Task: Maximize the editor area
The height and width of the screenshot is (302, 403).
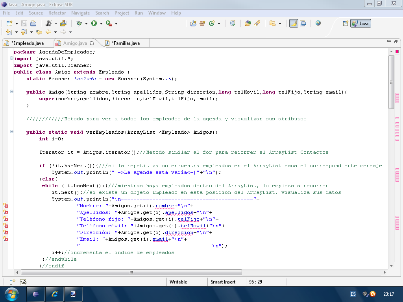Action: click(x=396, y=41)
